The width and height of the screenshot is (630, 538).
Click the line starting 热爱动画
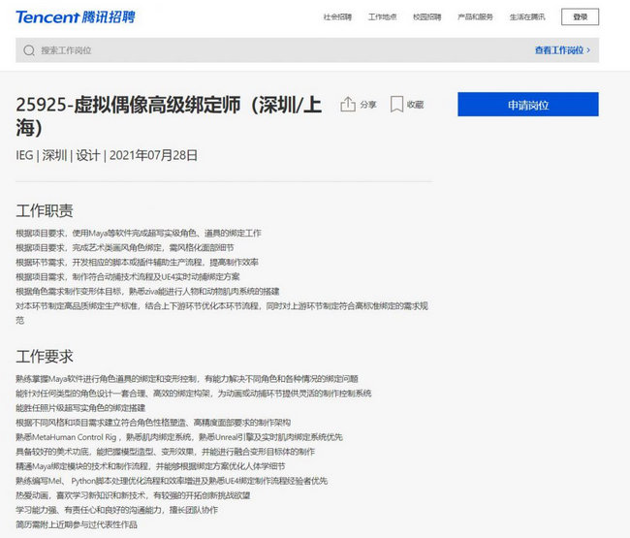pos(133,495)
